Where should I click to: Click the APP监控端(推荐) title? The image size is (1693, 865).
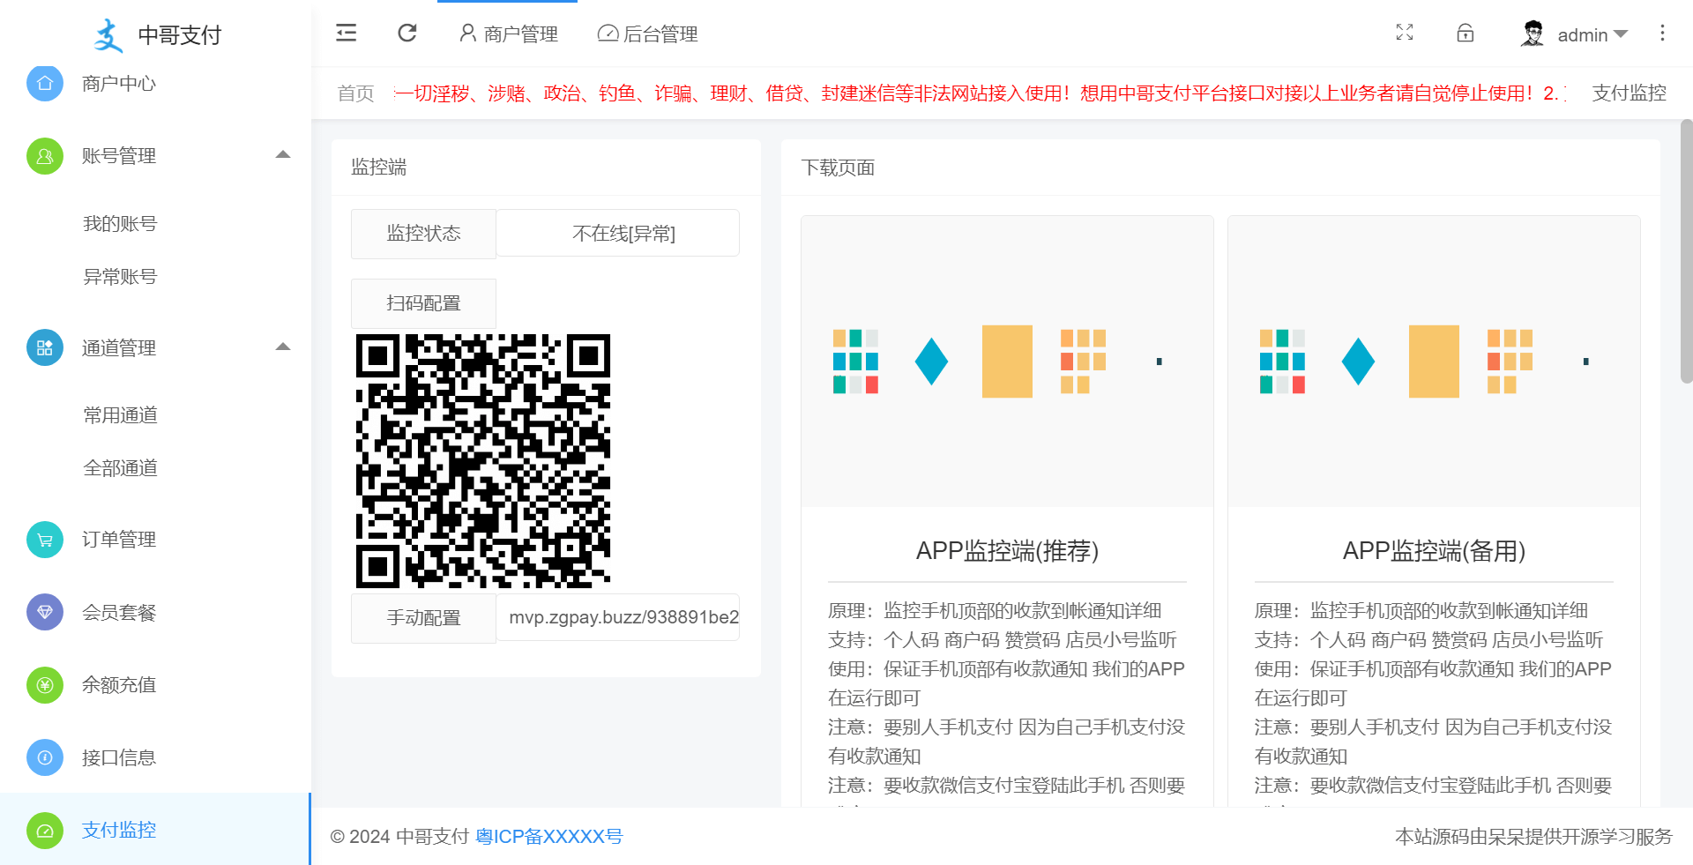pyautogui.click(x=1007, y=551)
